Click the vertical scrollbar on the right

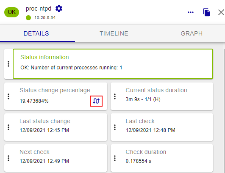pyautogui.click(x=224, y=110)
